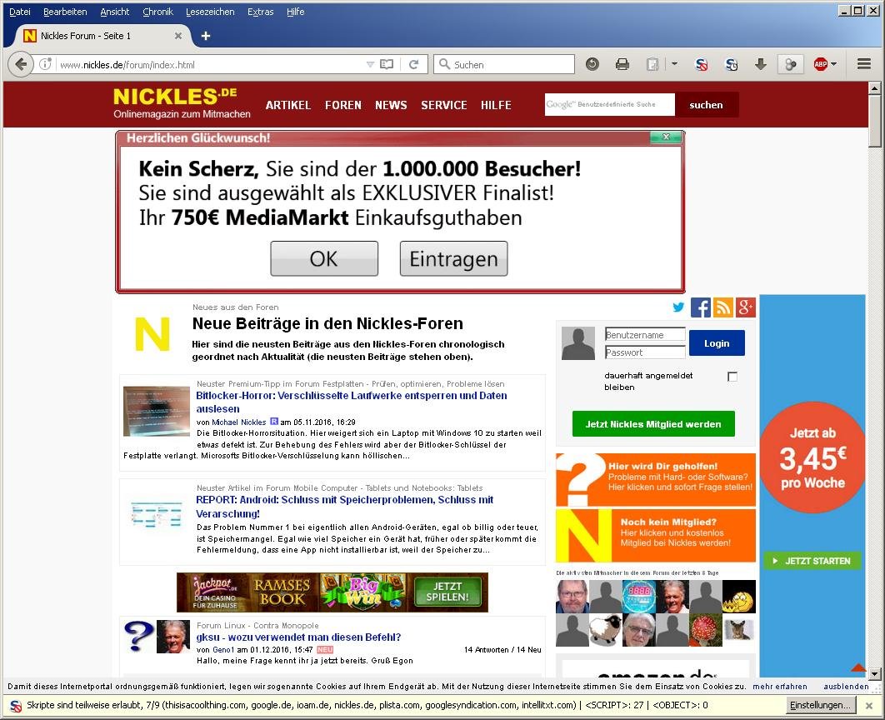
Task: Open the URL history dropdown arrow
Action: pos(370,64)
